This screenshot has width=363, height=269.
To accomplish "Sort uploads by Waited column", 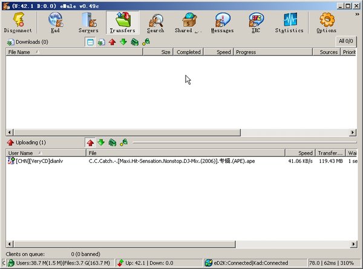I will pos(352,153).
